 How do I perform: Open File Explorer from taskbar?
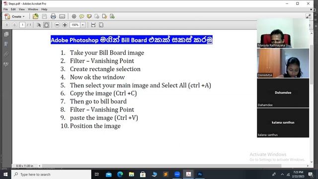(x=131, y=175)
